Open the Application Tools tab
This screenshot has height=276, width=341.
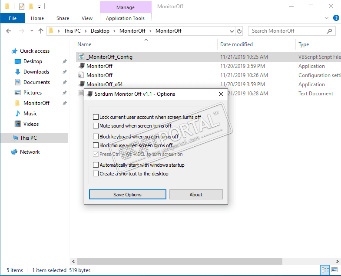click(125, 18)
